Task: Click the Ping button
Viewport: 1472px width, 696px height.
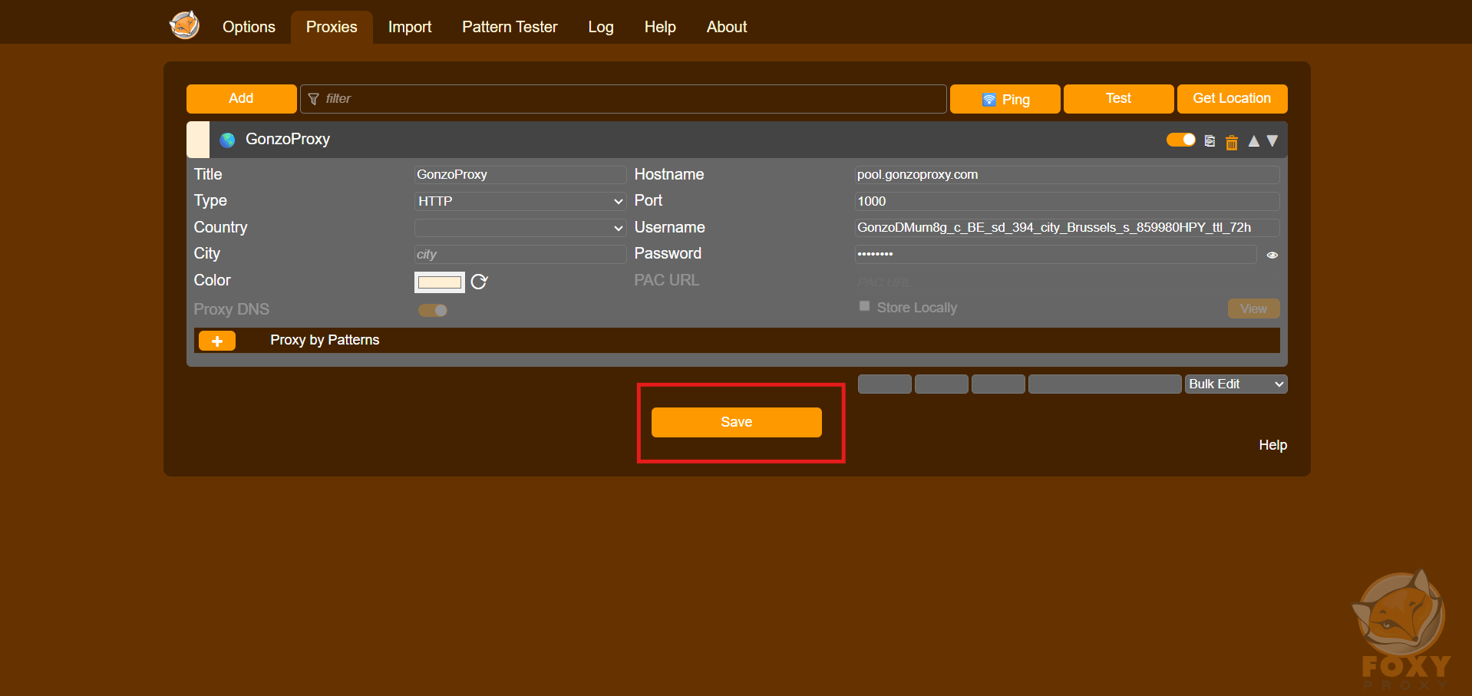Action: pyautogui.click(x=1005, y=99)
